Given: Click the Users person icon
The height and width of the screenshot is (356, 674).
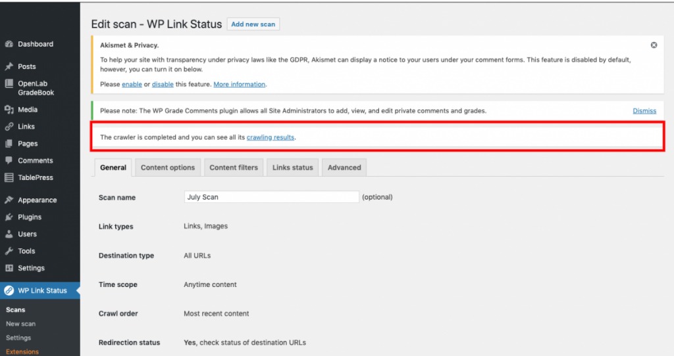Looking at the screenshot, I should pyautogui.click(x=9, y=234).
